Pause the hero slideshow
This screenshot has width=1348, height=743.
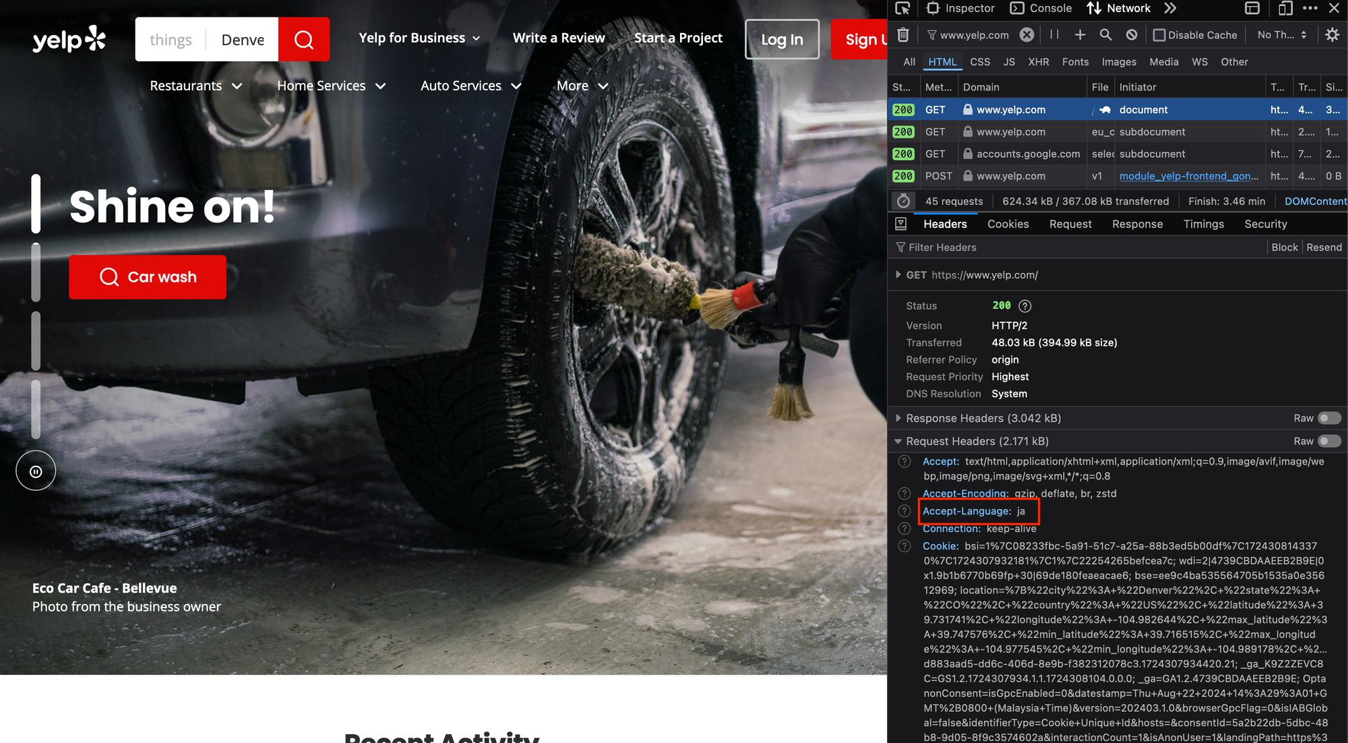(36, 471)
